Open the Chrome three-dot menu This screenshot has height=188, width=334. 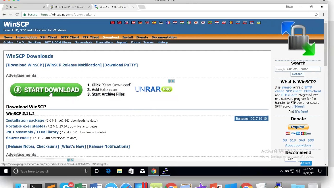324,15
